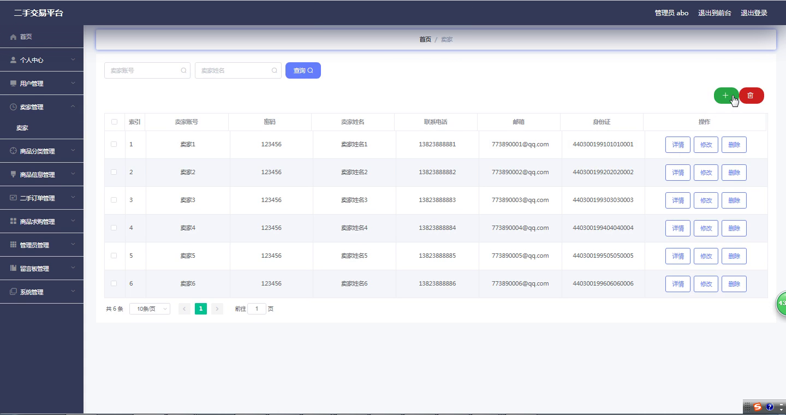Viewport: 786px width, 415px height.
Task: Add a new seller with green plus button
Action: (726, 96)
